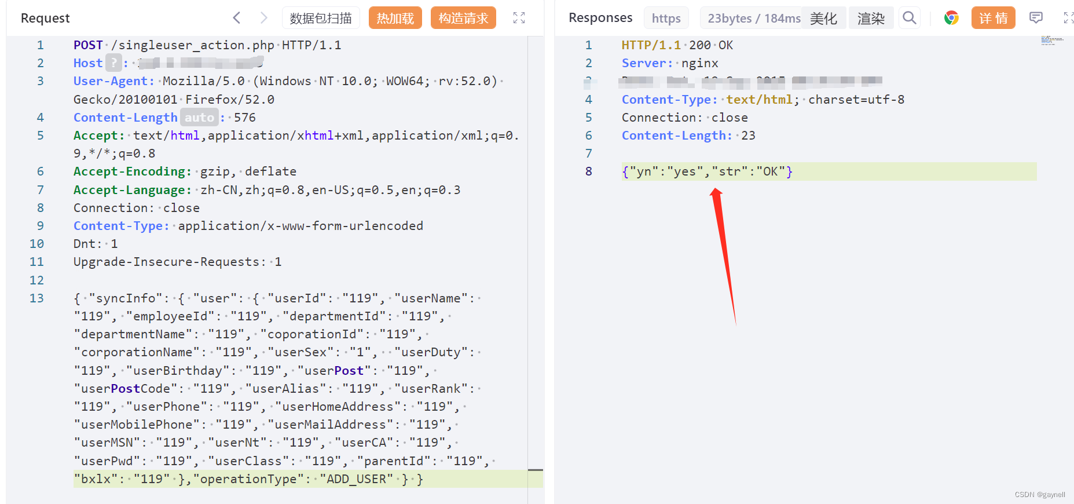This screenshot has height=504, width=1074.
Task: Expand the Responses panel fullscreen
Action: point(1068,18)
